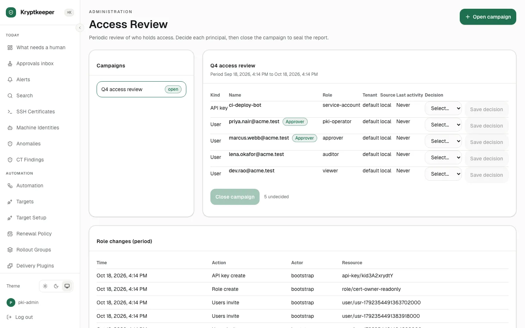Click resource api-key/kid3A2xrydtY

[367, 276]
